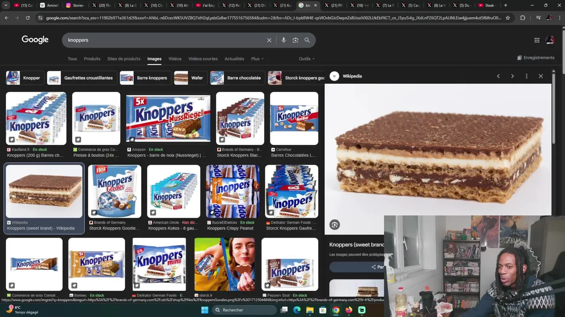Open the Google account avatar
The height and width of the screenshot is (317, 565).
click(x=550, y=40)
